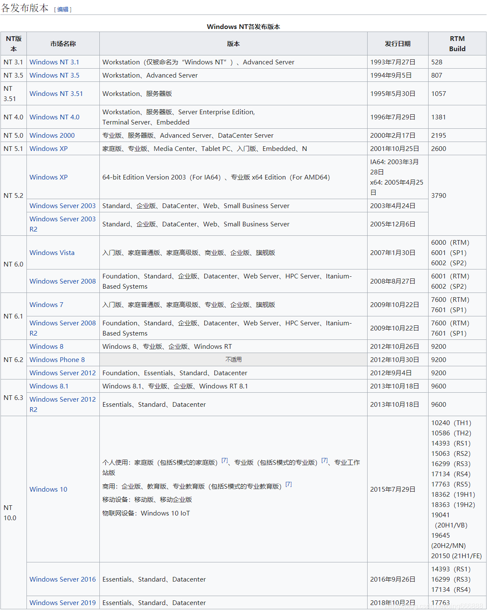This screenshot has height=614, width=487.
Task: Select the build number 2600 cell
Action: pos(457,148)
